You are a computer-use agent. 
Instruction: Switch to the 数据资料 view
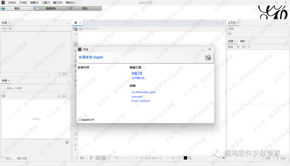pyautogui.click(x=51, y=8)
